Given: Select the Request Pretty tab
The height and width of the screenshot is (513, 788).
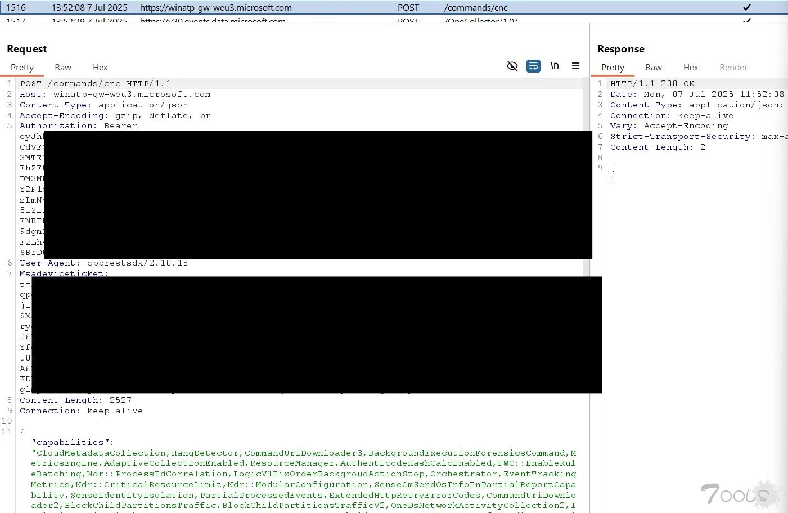Looking at the screenshot, I should click(x=22, y=67).
